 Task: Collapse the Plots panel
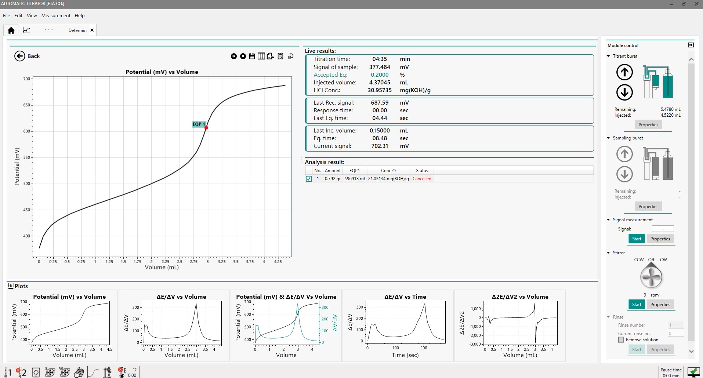point(11,286)
